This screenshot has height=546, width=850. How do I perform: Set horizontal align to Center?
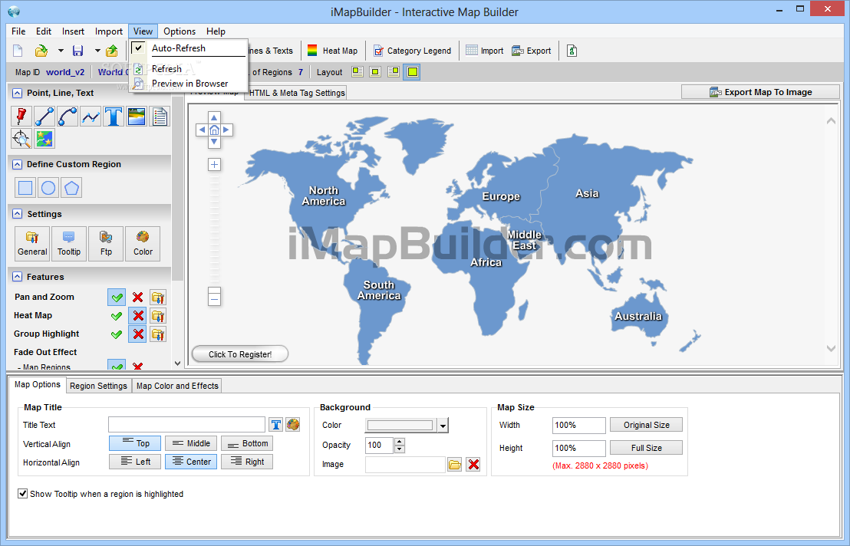click(x=191, y=462)
